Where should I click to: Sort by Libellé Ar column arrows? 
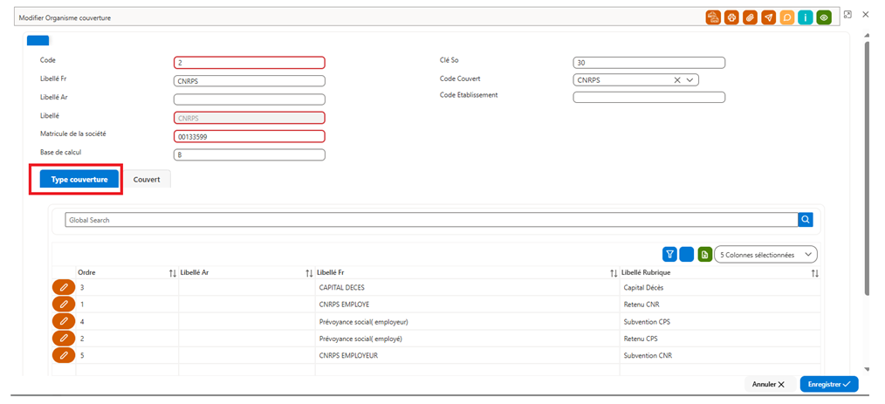pyautogui.click(x=309, y=273)
